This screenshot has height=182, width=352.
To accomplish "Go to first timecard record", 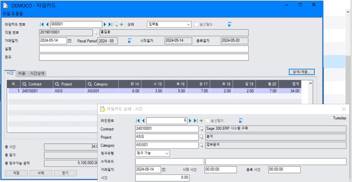I will (42, 24).
